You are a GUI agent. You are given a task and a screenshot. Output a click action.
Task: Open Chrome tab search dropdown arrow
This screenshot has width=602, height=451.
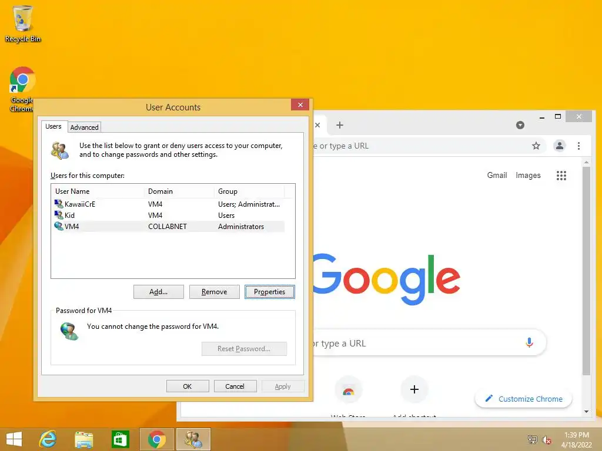coord(520,125)
